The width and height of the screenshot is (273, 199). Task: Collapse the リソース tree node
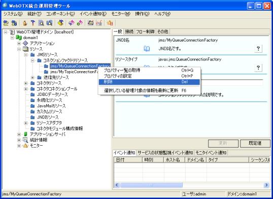pos(19,49)
